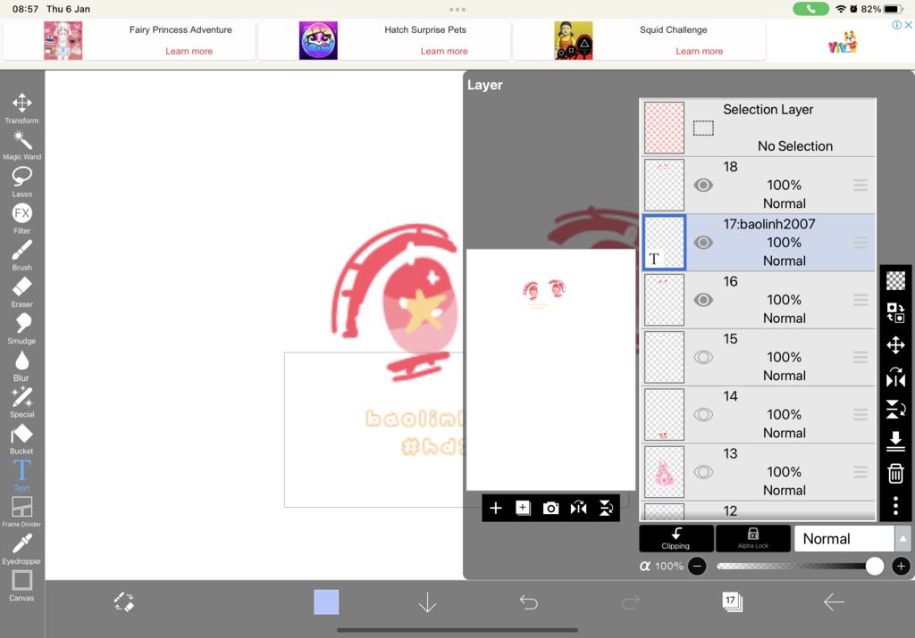Open the FX Filter tool
This screenshot has width=915, height=638.
pos(21,218)
